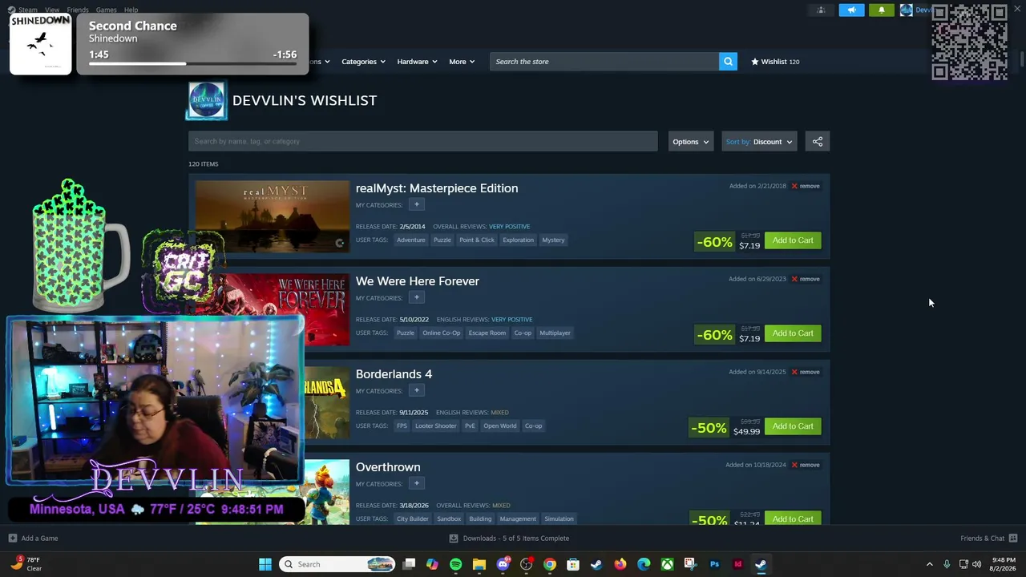
Task: Share the wishlist using the share icon
Action: click(818, 142)
